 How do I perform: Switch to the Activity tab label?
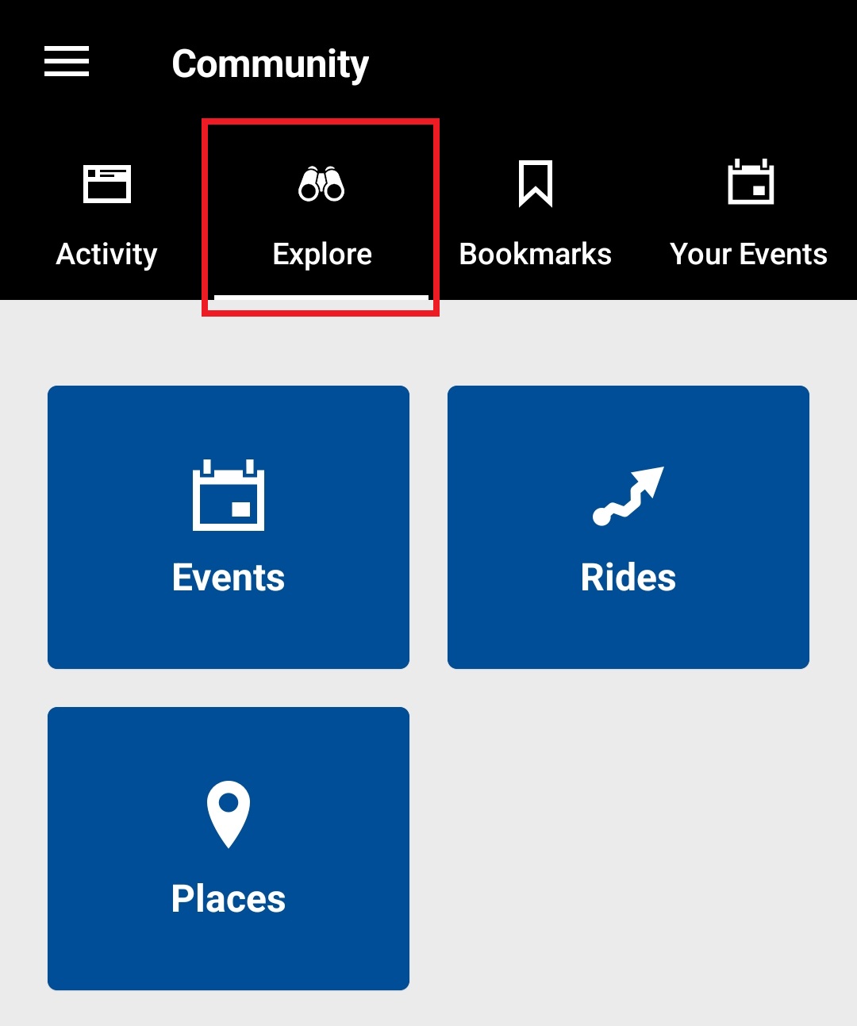(x=107, y=254)
